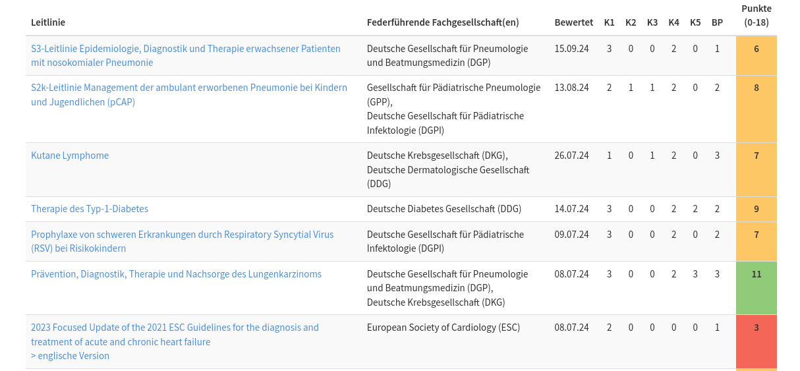Open the S2k-Leitlinie pCAP guideline link

[188, 88]
